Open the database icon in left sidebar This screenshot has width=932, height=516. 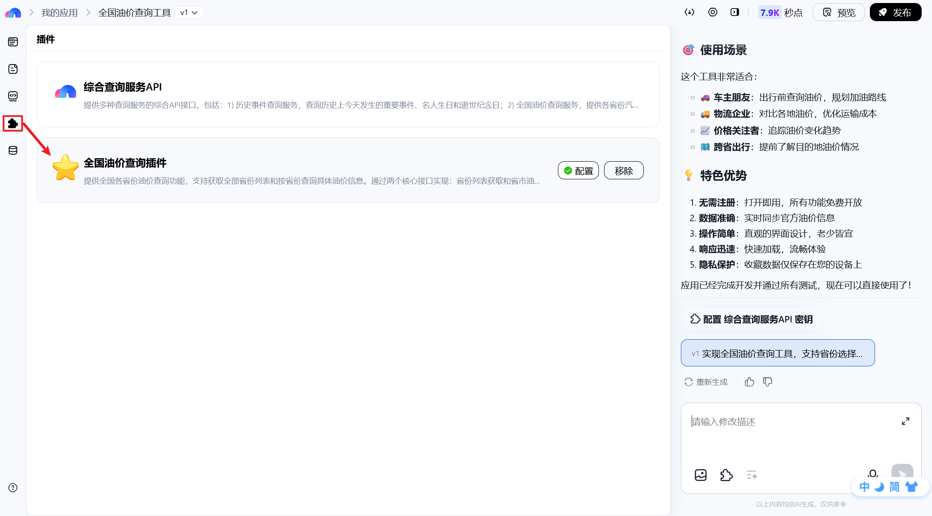[x=13, y=150]
